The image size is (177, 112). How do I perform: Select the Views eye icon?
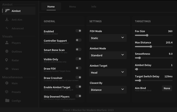pos(7,69)
